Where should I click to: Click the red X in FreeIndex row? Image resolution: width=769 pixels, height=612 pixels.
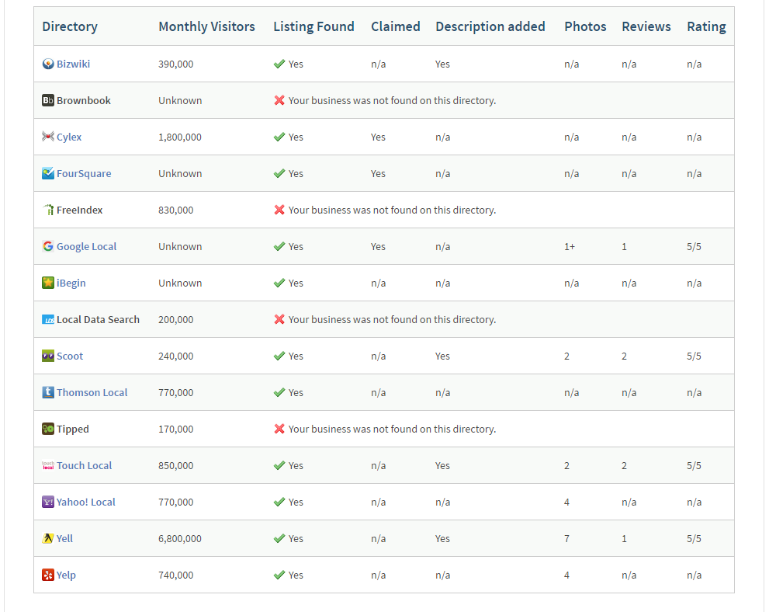[279, 210]
